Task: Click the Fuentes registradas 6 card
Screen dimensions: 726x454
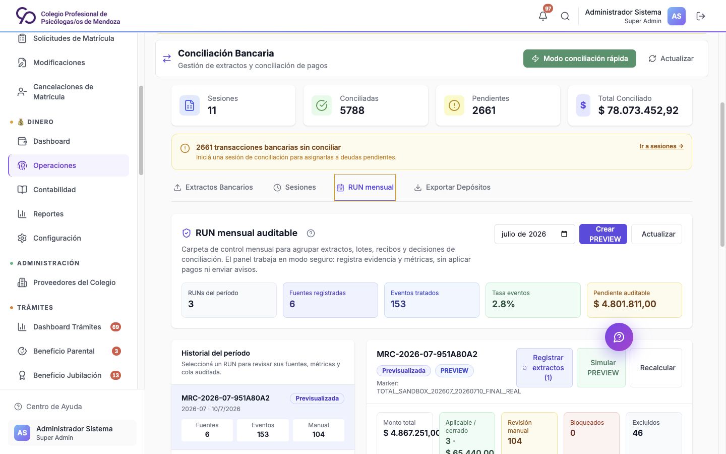Action: click(330, 300)
